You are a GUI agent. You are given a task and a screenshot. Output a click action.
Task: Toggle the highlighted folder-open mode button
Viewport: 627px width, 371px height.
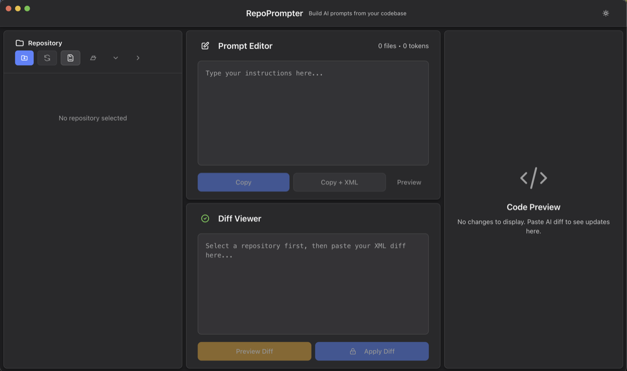pos(24,57)
